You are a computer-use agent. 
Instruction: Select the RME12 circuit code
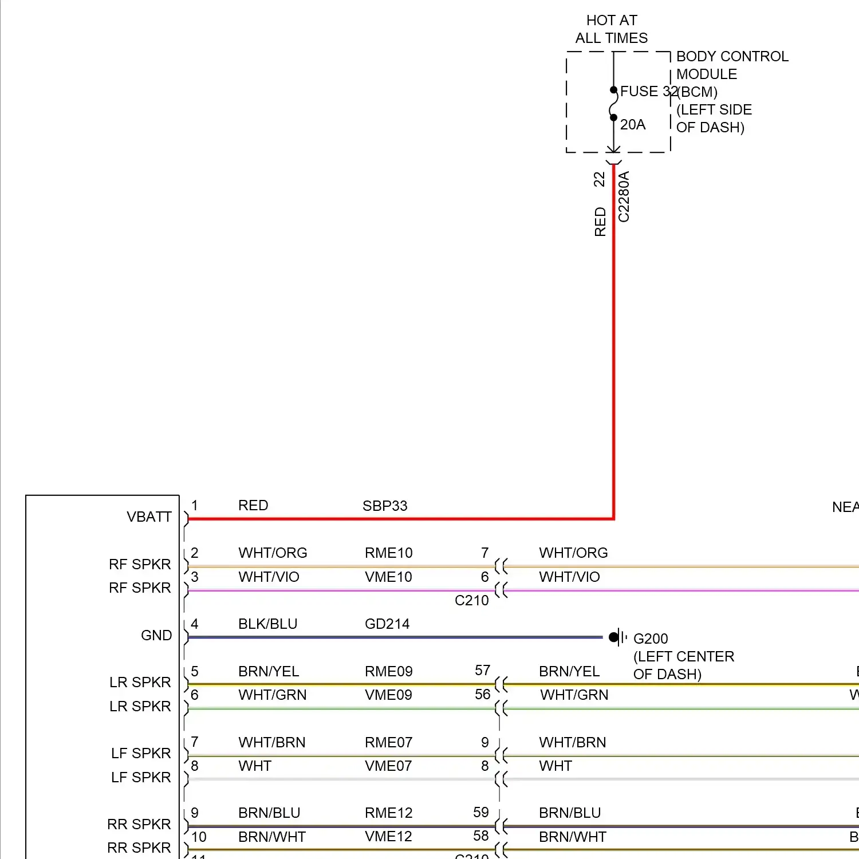389,813
